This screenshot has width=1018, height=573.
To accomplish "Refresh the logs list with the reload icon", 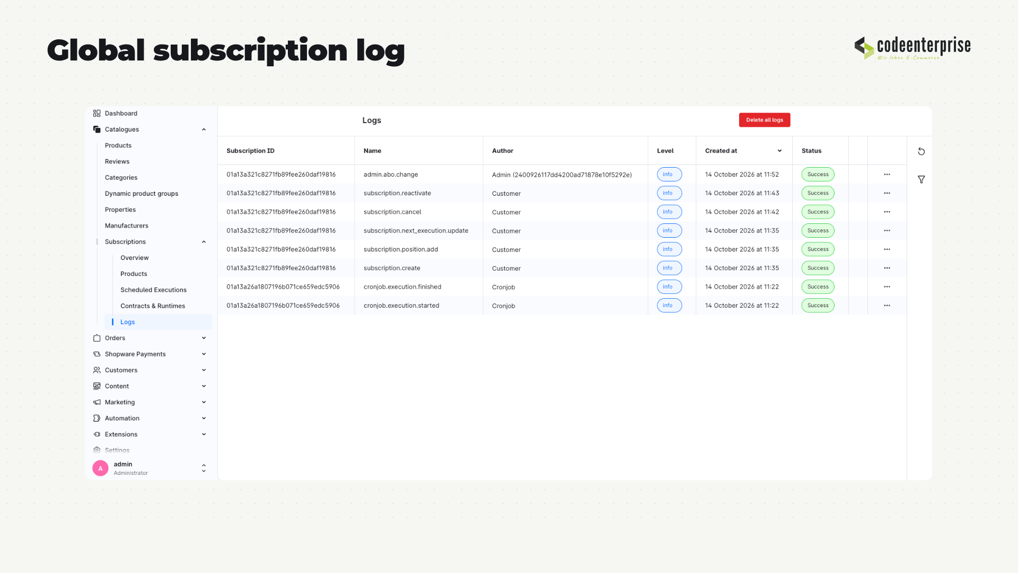I will [x=922, y=151].
